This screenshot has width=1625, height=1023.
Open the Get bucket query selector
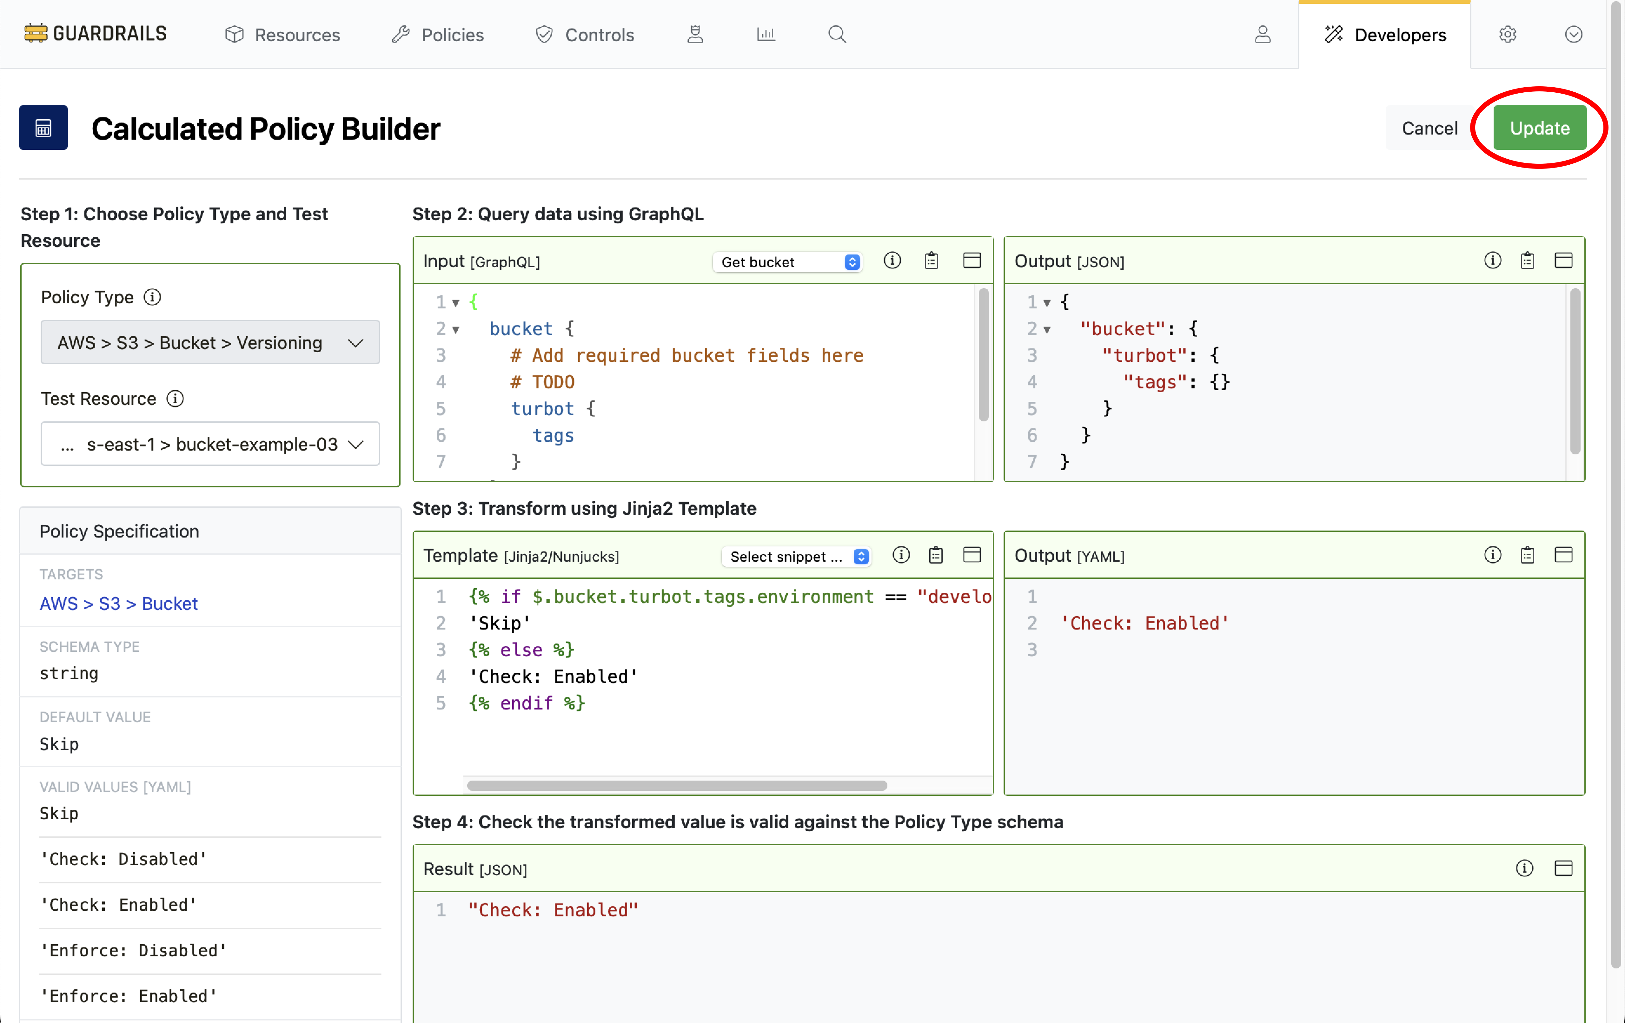point(787,262)
